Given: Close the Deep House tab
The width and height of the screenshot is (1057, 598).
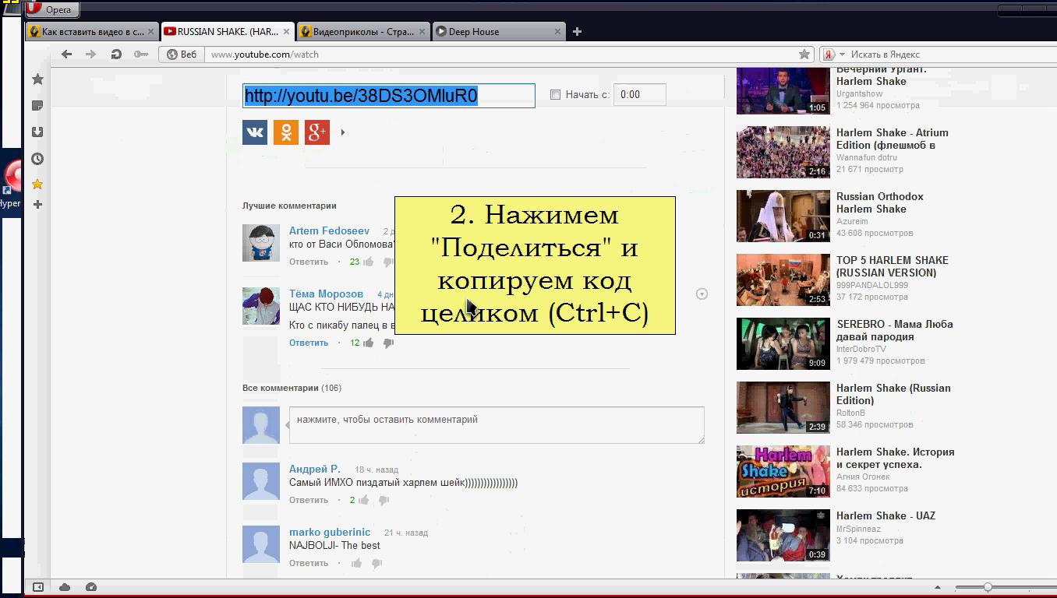Looking at the screenshot, I should (x=558, y=32).
